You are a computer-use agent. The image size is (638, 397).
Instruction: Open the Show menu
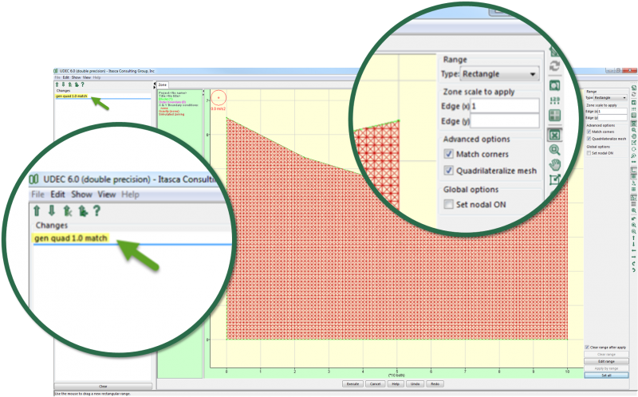pyautogui.click(x=81, y=194)
